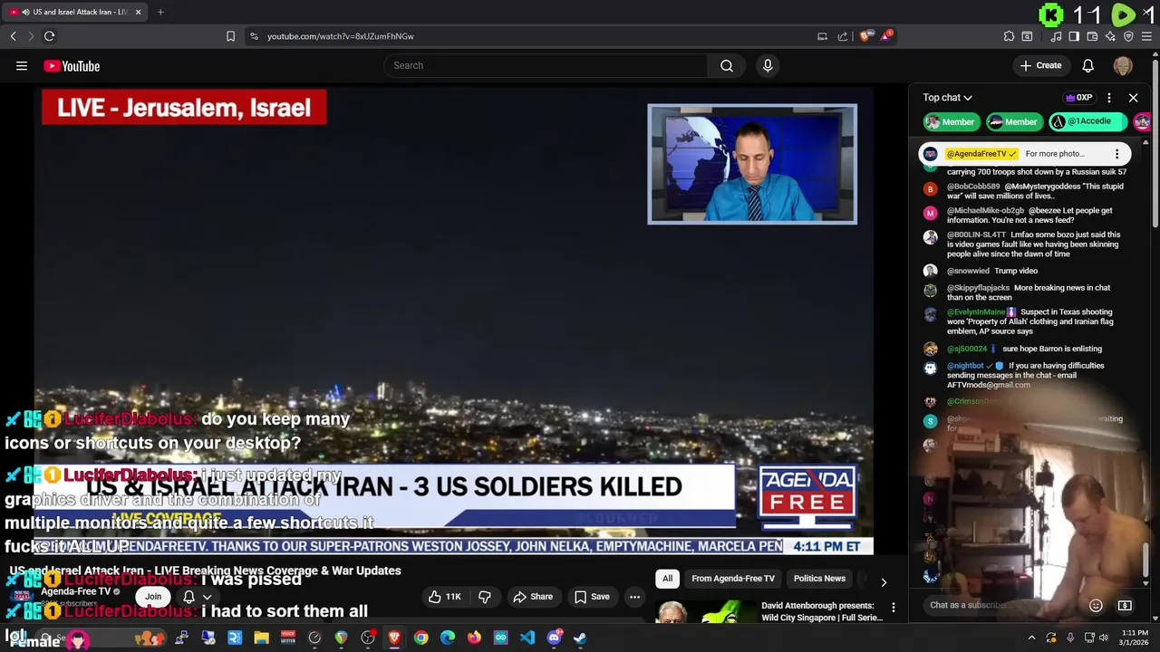Open File Explorer from taskbar
Image resolution: width=1160 pixels, height=652 pixels.
261,638
